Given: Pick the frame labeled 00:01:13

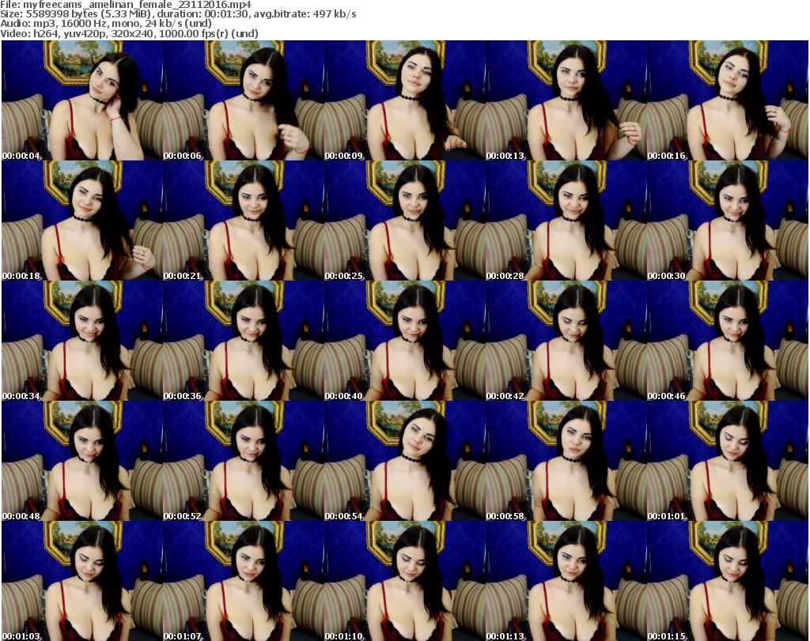Looking at the screenshot, I should click(x=566, y=581).
